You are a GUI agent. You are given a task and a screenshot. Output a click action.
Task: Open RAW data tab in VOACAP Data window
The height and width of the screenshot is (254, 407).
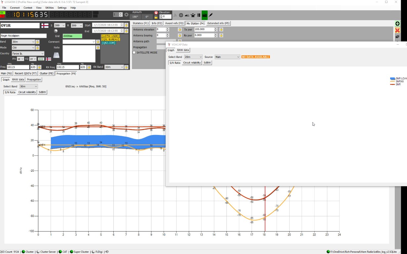[x=183, y=50]
